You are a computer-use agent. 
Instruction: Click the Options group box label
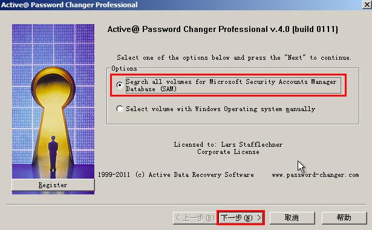click(x=125, y=68)
